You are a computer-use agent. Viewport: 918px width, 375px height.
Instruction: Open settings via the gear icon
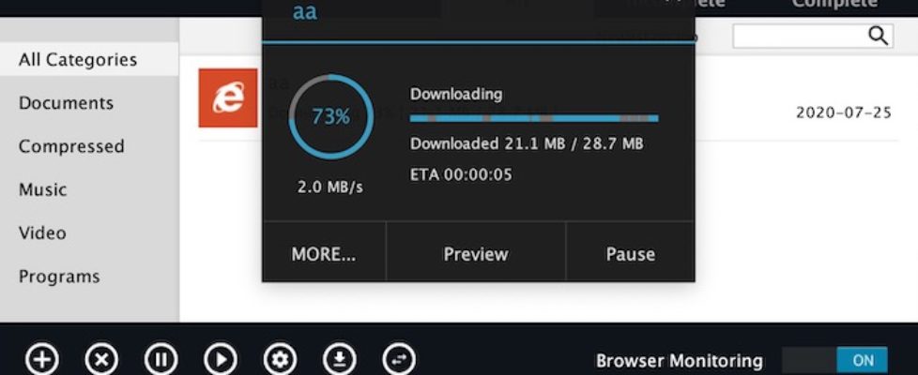tap(280, 359)
